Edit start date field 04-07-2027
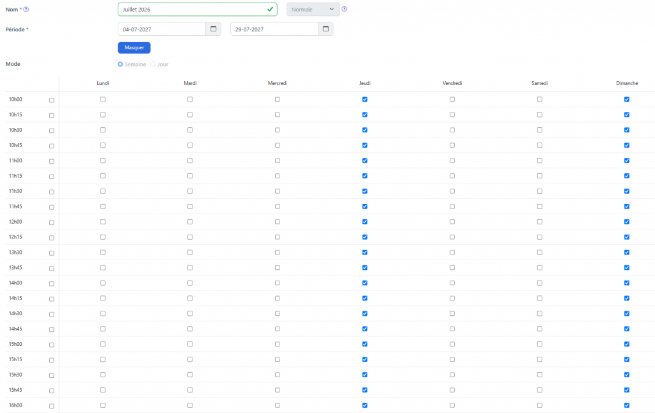655x413 pixels. coord(162,29)
